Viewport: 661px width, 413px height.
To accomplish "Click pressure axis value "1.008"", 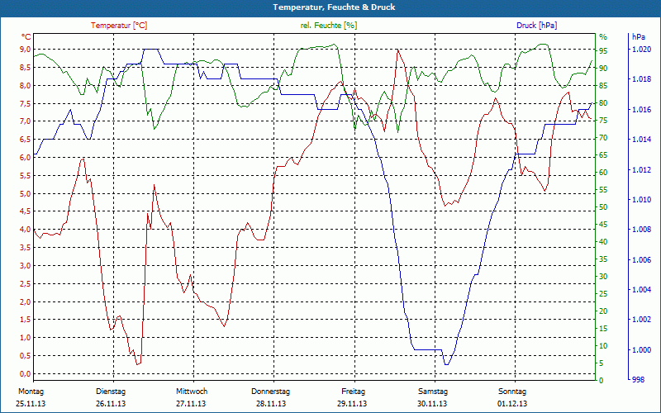I will (641, 230).
